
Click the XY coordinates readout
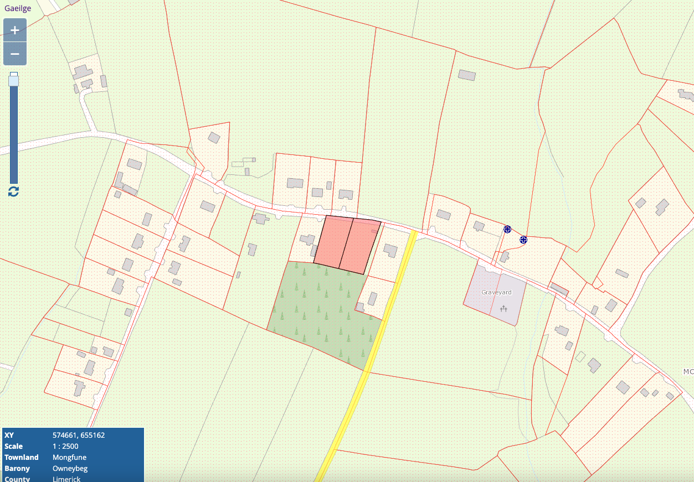point(79,435)
